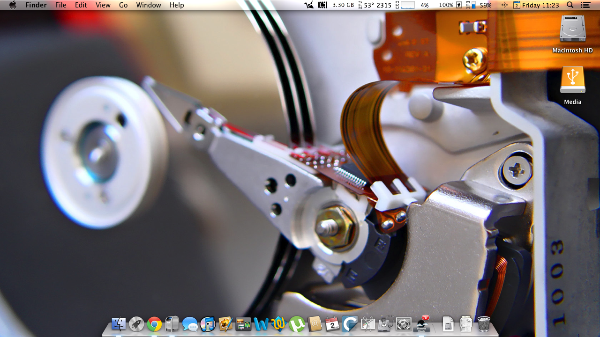The height and width of the screenshot is (337, 600).
Task: Open weather app showing Scattered Clouds
Action: pos(422,323)
